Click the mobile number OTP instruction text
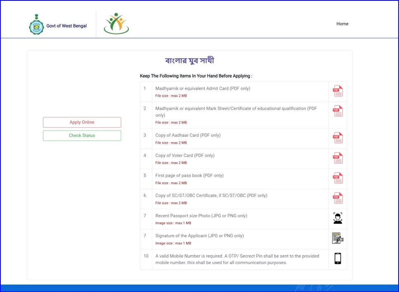The image size is (399, 292). click(236, 259)
